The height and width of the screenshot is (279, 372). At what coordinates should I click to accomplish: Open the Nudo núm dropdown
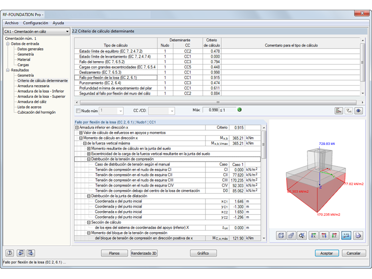coord(111,111)
